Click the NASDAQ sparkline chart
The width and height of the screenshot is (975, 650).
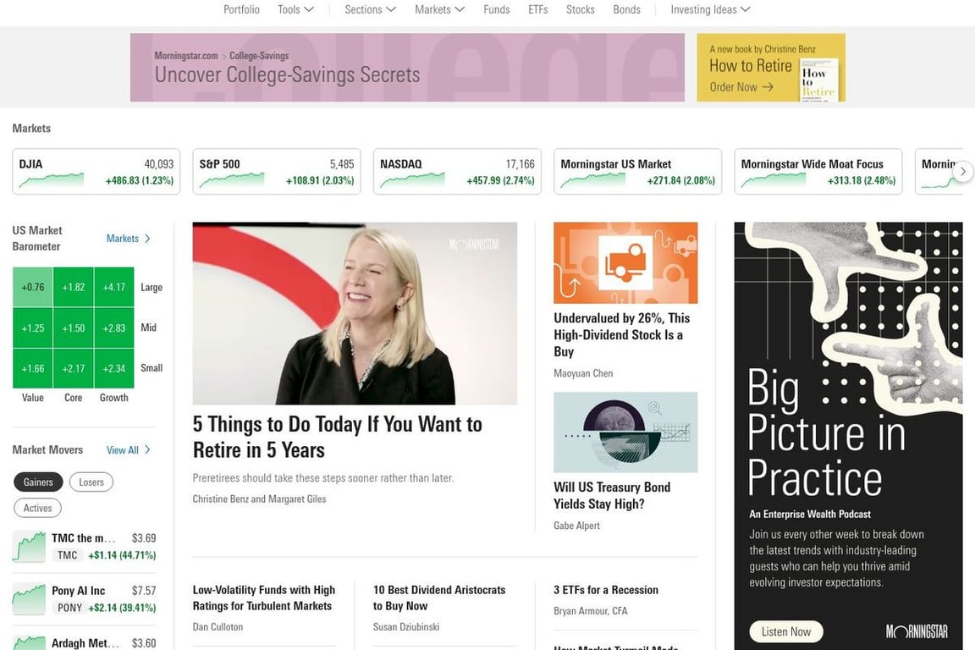[x=412, y=180]
